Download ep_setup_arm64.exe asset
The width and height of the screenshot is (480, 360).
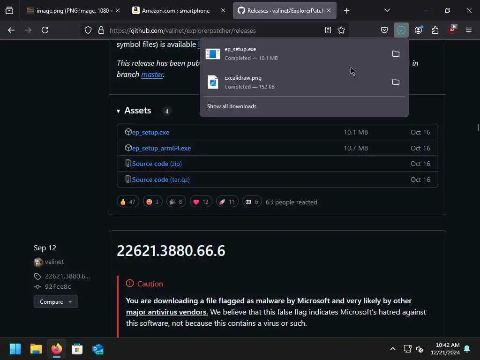(161, 148)
